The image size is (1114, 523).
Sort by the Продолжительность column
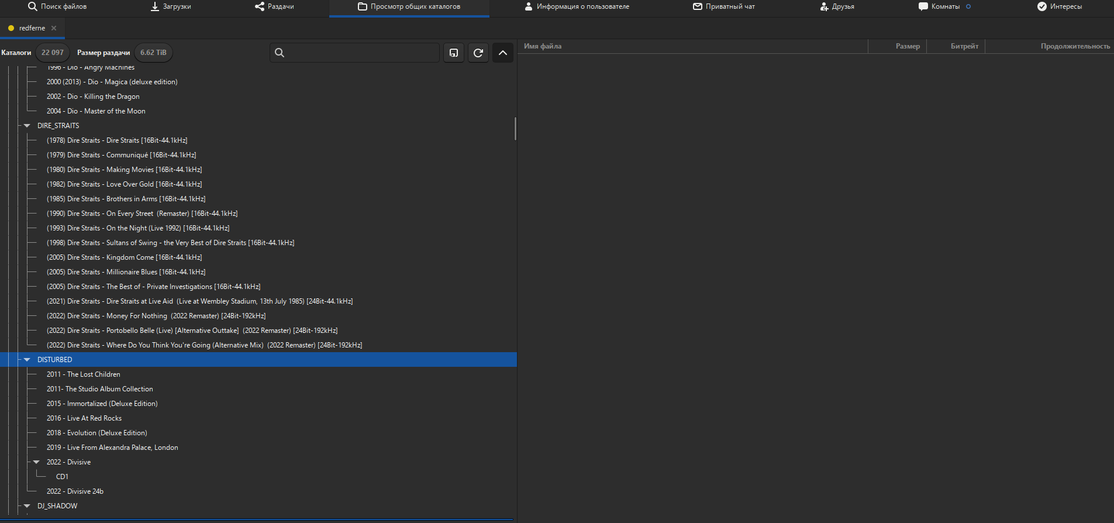click(x=1075, y=46)
